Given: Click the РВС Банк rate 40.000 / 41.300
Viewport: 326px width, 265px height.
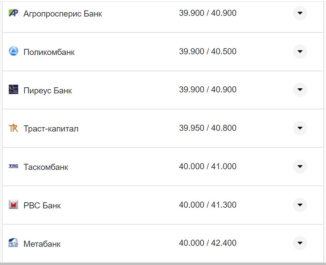Looking at the screenshot, I should coord(208,205).
